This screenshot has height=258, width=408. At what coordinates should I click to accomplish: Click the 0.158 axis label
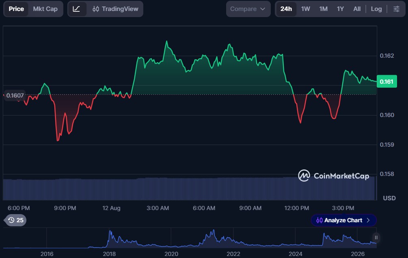tap(386, 174)
